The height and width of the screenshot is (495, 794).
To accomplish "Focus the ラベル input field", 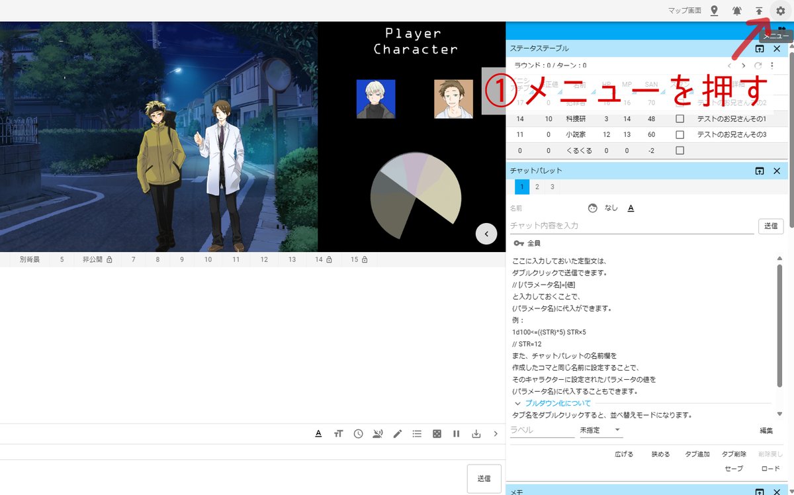I will coord(542,430).
